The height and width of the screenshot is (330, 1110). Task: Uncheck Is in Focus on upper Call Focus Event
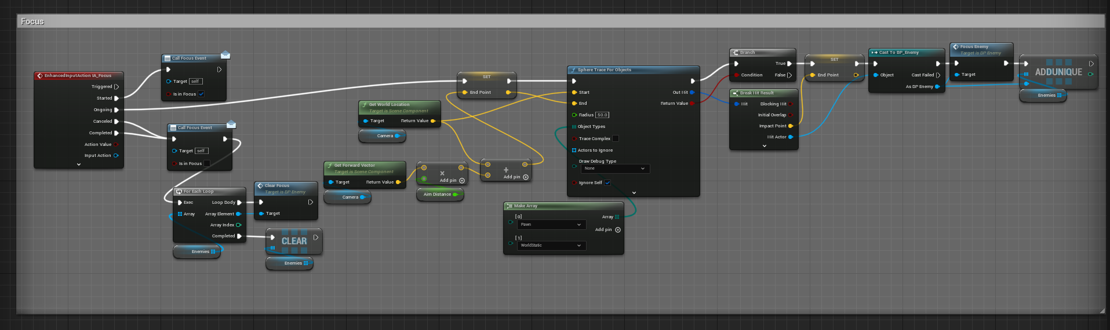(201, 94)
